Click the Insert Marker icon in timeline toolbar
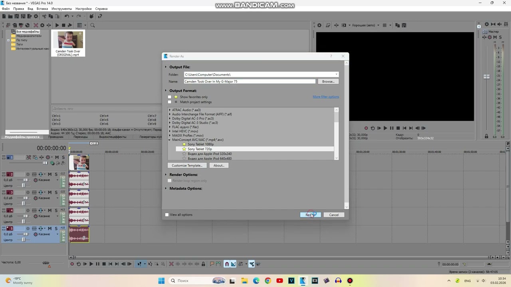 pos(212,264)
